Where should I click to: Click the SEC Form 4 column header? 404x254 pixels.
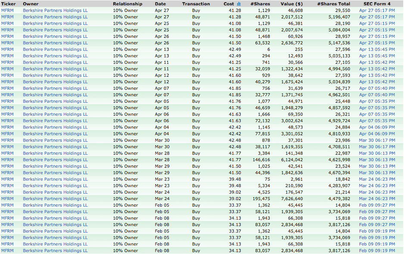[377, 4]
